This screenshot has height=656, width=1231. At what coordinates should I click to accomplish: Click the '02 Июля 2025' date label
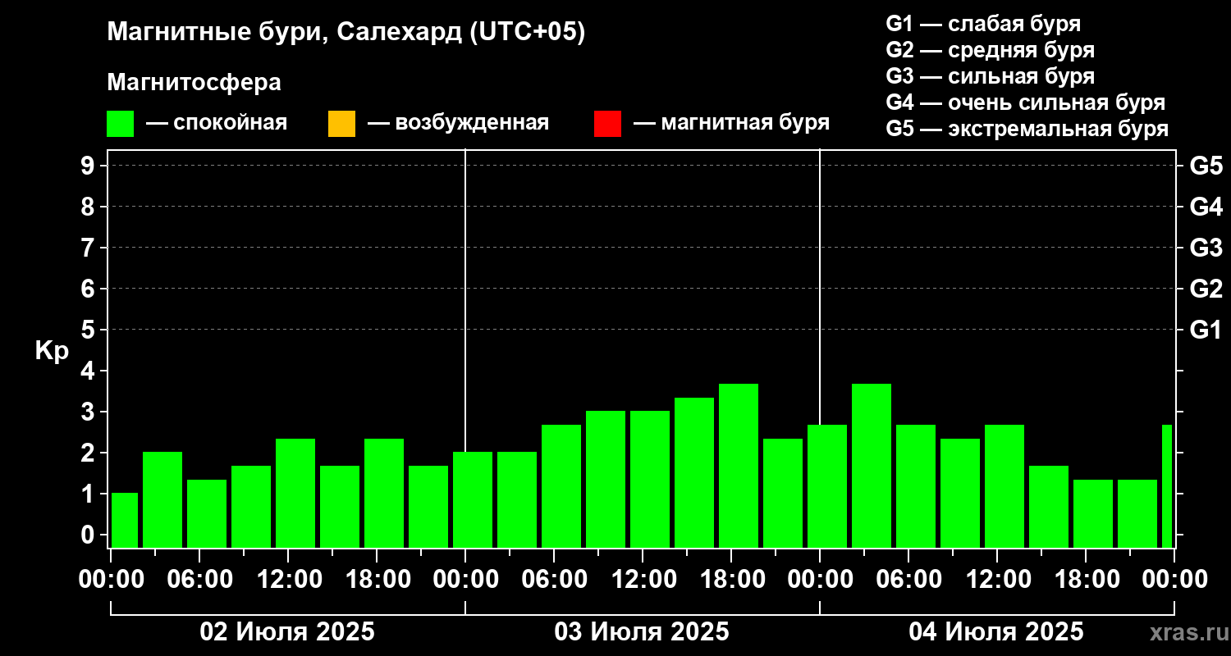(x=287, y=632)
